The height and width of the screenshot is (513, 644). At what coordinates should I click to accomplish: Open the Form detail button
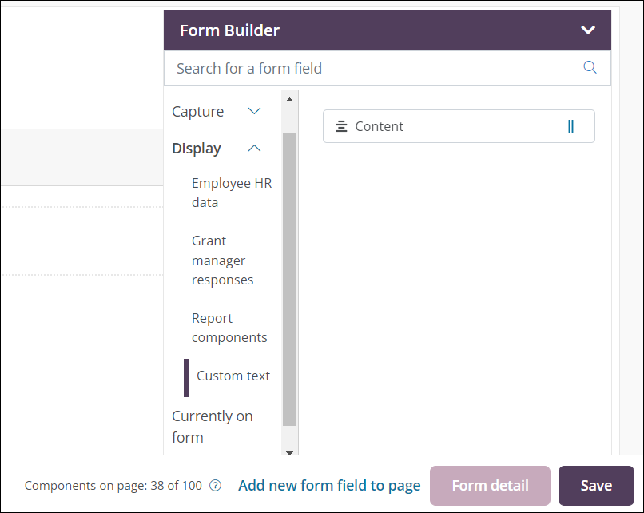point(490,486)
